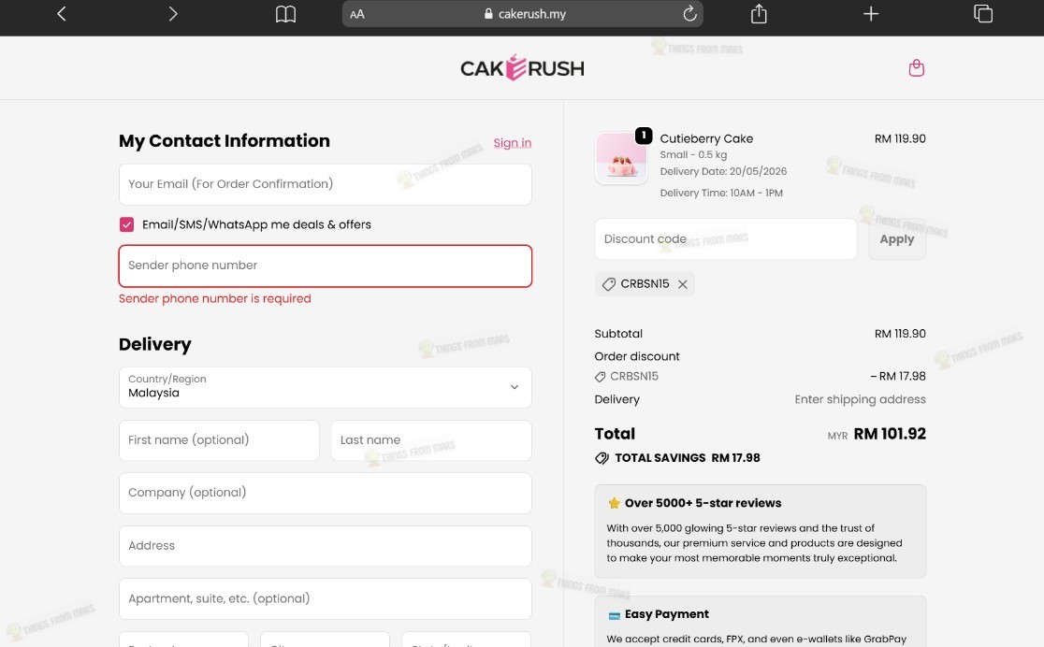This screenshot has height=647, width=1044.
Task: Click Over 5000+ 5-star reviews heading
Action: (703, 503)
